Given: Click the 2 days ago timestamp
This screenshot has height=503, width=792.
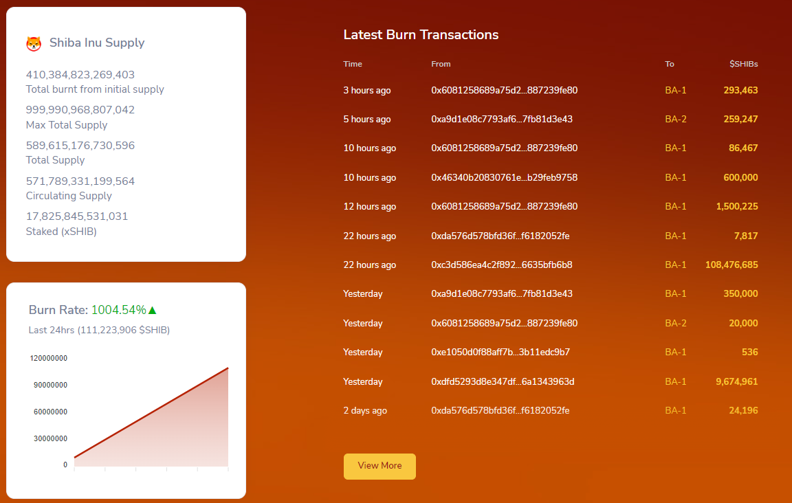Looking at the screenshot, I should [364, 411].
